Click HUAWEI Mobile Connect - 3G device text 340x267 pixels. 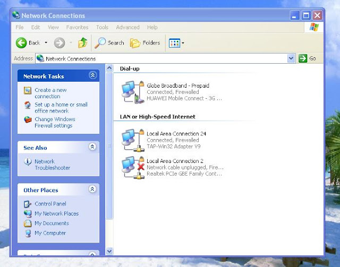[x=184, y=98]
